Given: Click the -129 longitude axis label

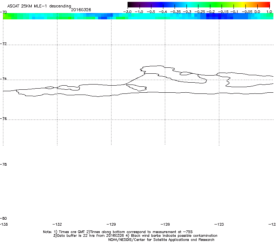Looking at the screenshot, I should coord(111,224).
